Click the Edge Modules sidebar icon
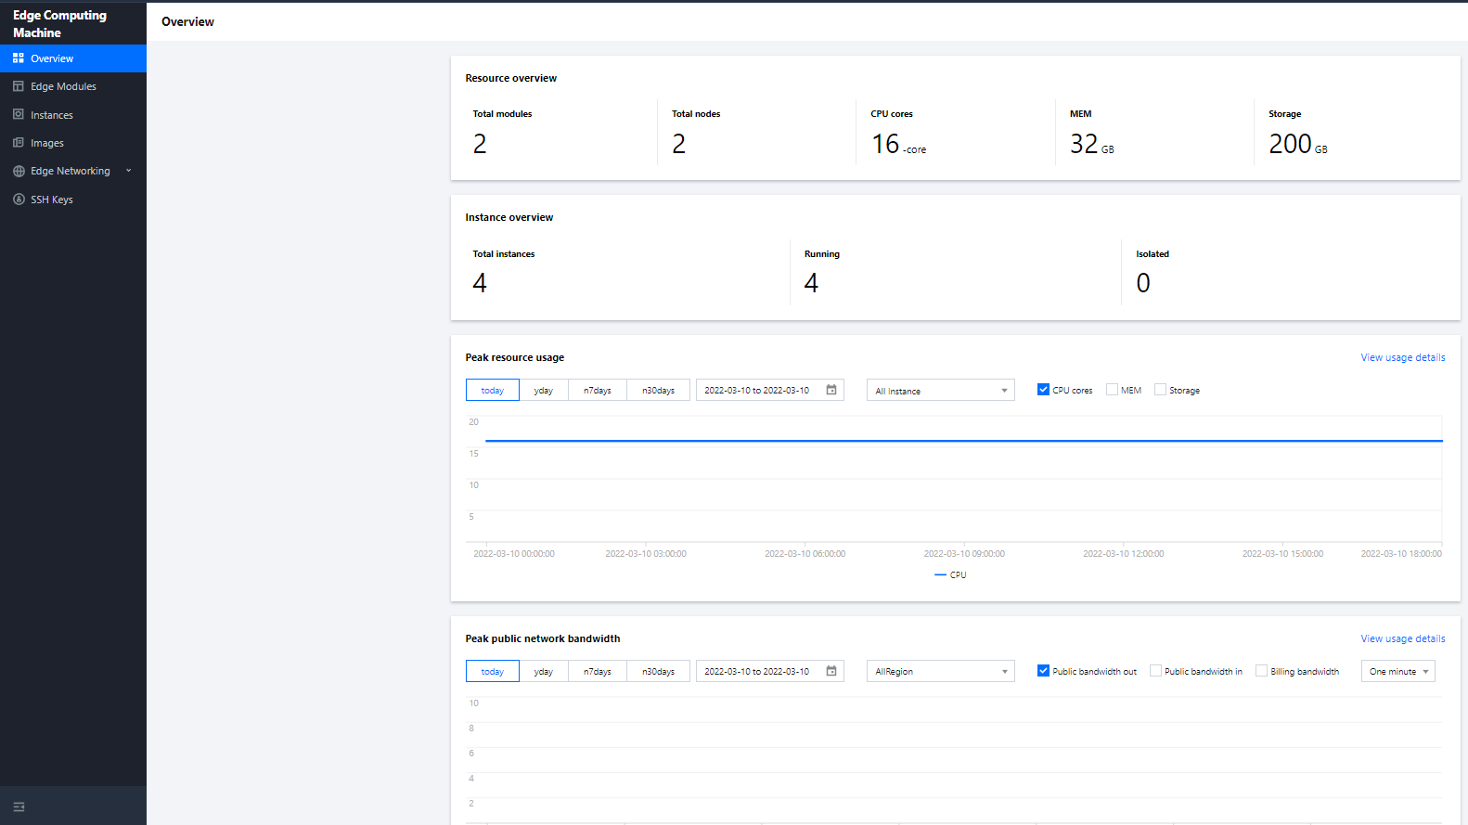Image resolution: width=1468 pixels, height=825 pixels. [x=19, y=86]
